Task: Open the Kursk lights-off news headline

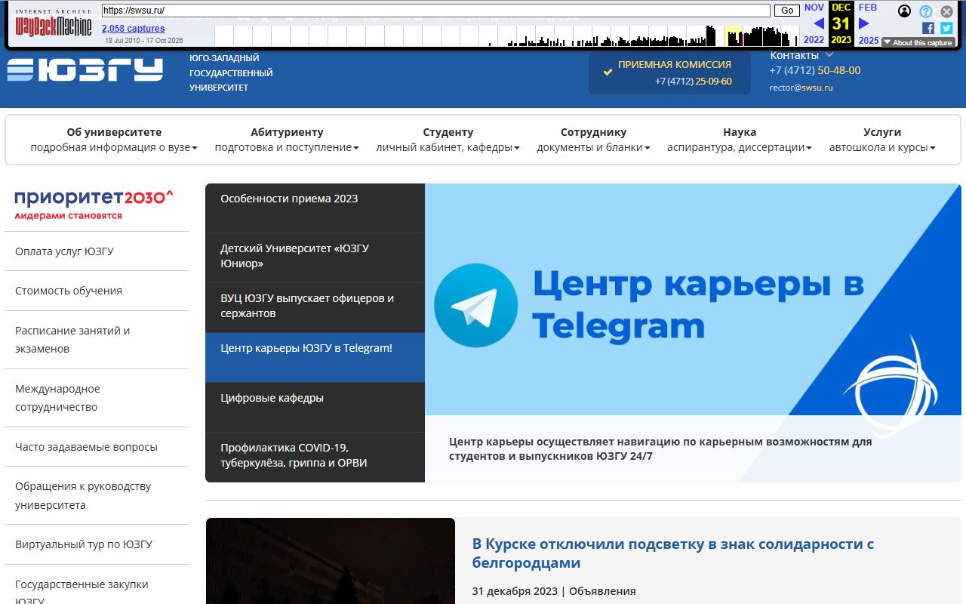Action: pos(672,553)
